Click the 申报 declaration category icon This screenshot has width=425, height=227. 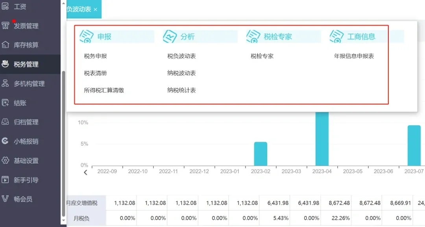(86, 36)
